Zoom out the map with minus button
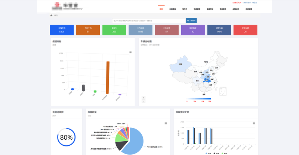 pos(144,101)
